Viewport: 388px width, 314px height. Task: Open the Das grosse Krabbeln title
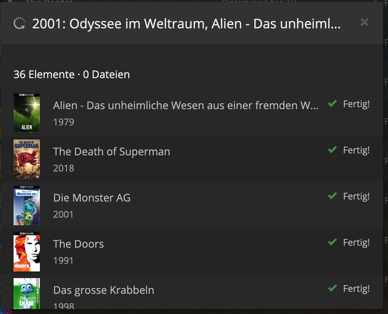104,290
